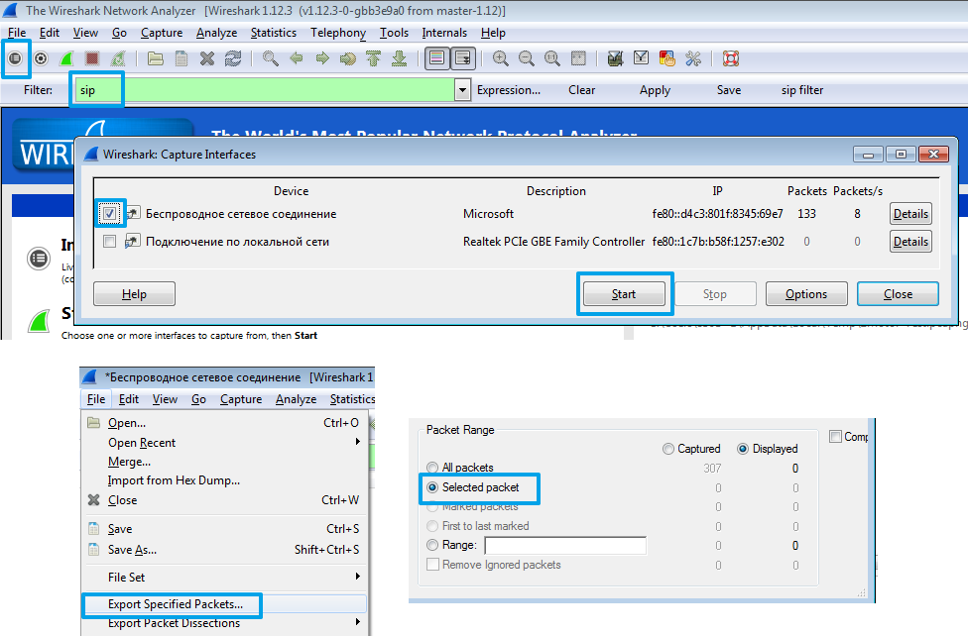Open Details for Realtek PCIe GBE interface
The height and width of the screenshot is (636, 968).
(910, 242)
